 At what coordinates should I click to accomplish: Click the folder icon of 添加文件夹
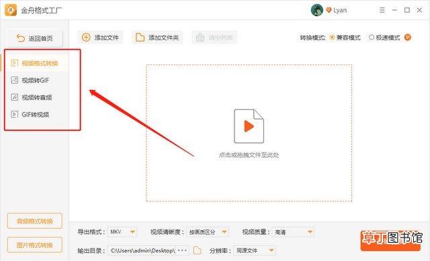click(x=140, y=38)
